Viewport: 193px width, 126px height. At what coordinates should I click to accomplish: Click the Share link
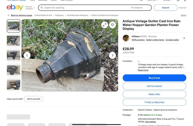coord(183,15)
